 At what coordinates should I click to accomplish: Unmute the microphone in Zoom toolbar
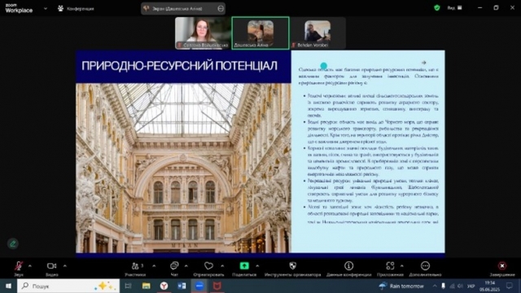click(x=19, y=266)
